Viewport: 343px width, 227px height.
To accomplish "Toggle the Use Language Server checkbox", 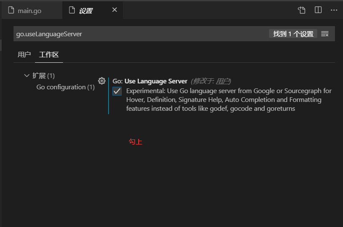I will point(117,91).
